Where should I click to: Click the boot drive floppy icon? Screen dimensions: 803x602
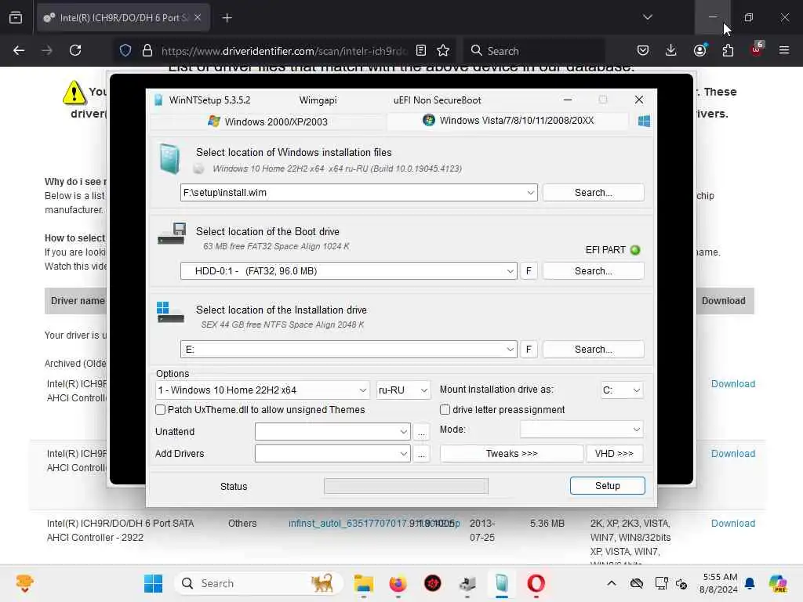171,234
